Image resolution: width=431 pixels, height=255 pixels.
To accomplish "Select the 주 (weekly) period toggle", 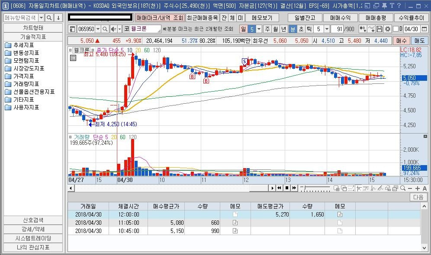I will 267,29.
